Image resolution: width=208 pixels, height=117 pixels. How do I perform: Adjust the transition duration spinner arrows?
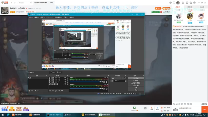point(126,81)
